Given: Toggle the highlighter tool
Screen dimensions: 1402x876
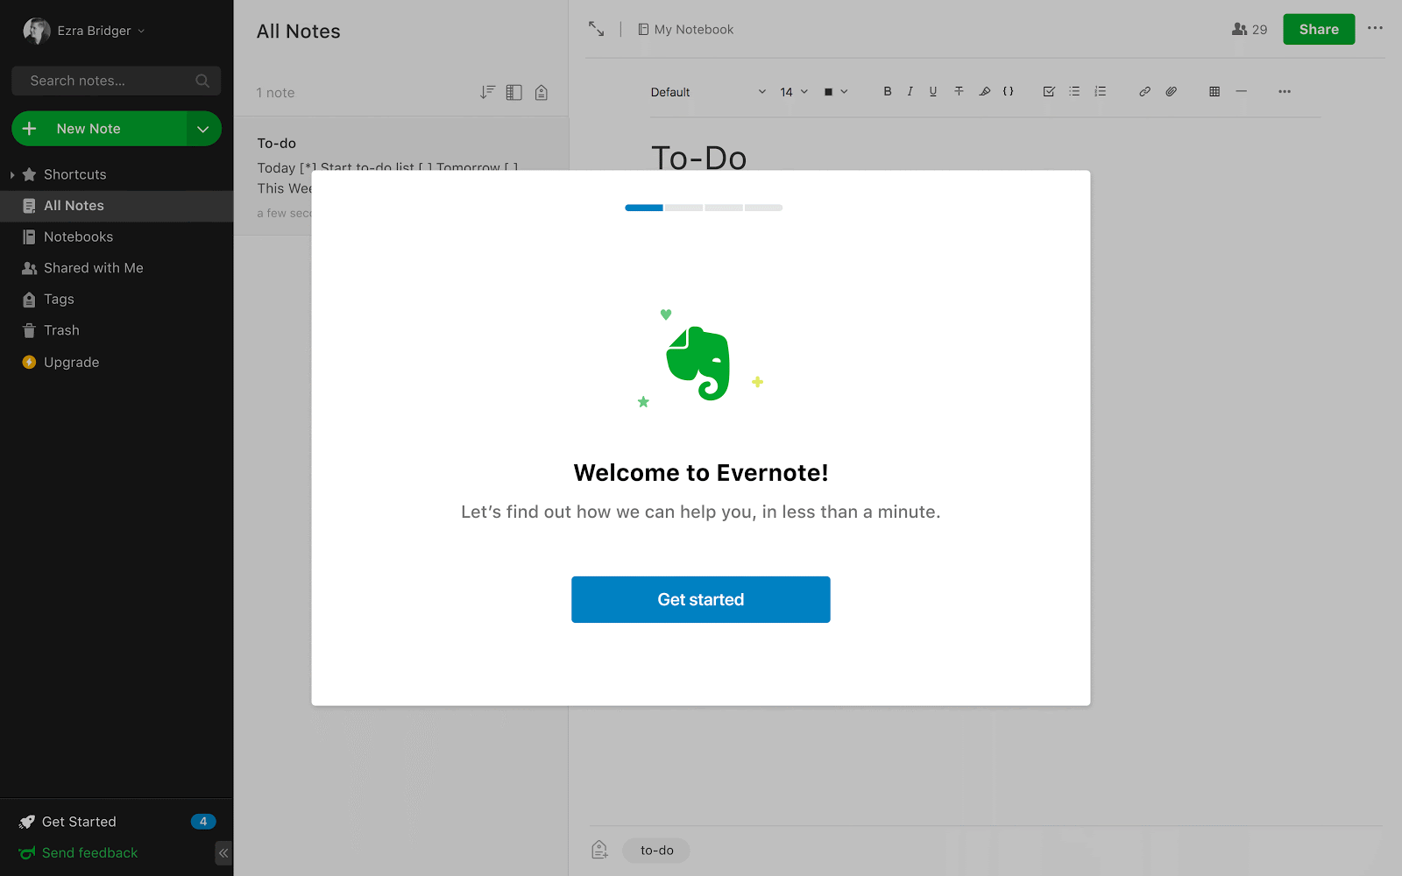Looking at the screenshot, I should click(985, 91).
